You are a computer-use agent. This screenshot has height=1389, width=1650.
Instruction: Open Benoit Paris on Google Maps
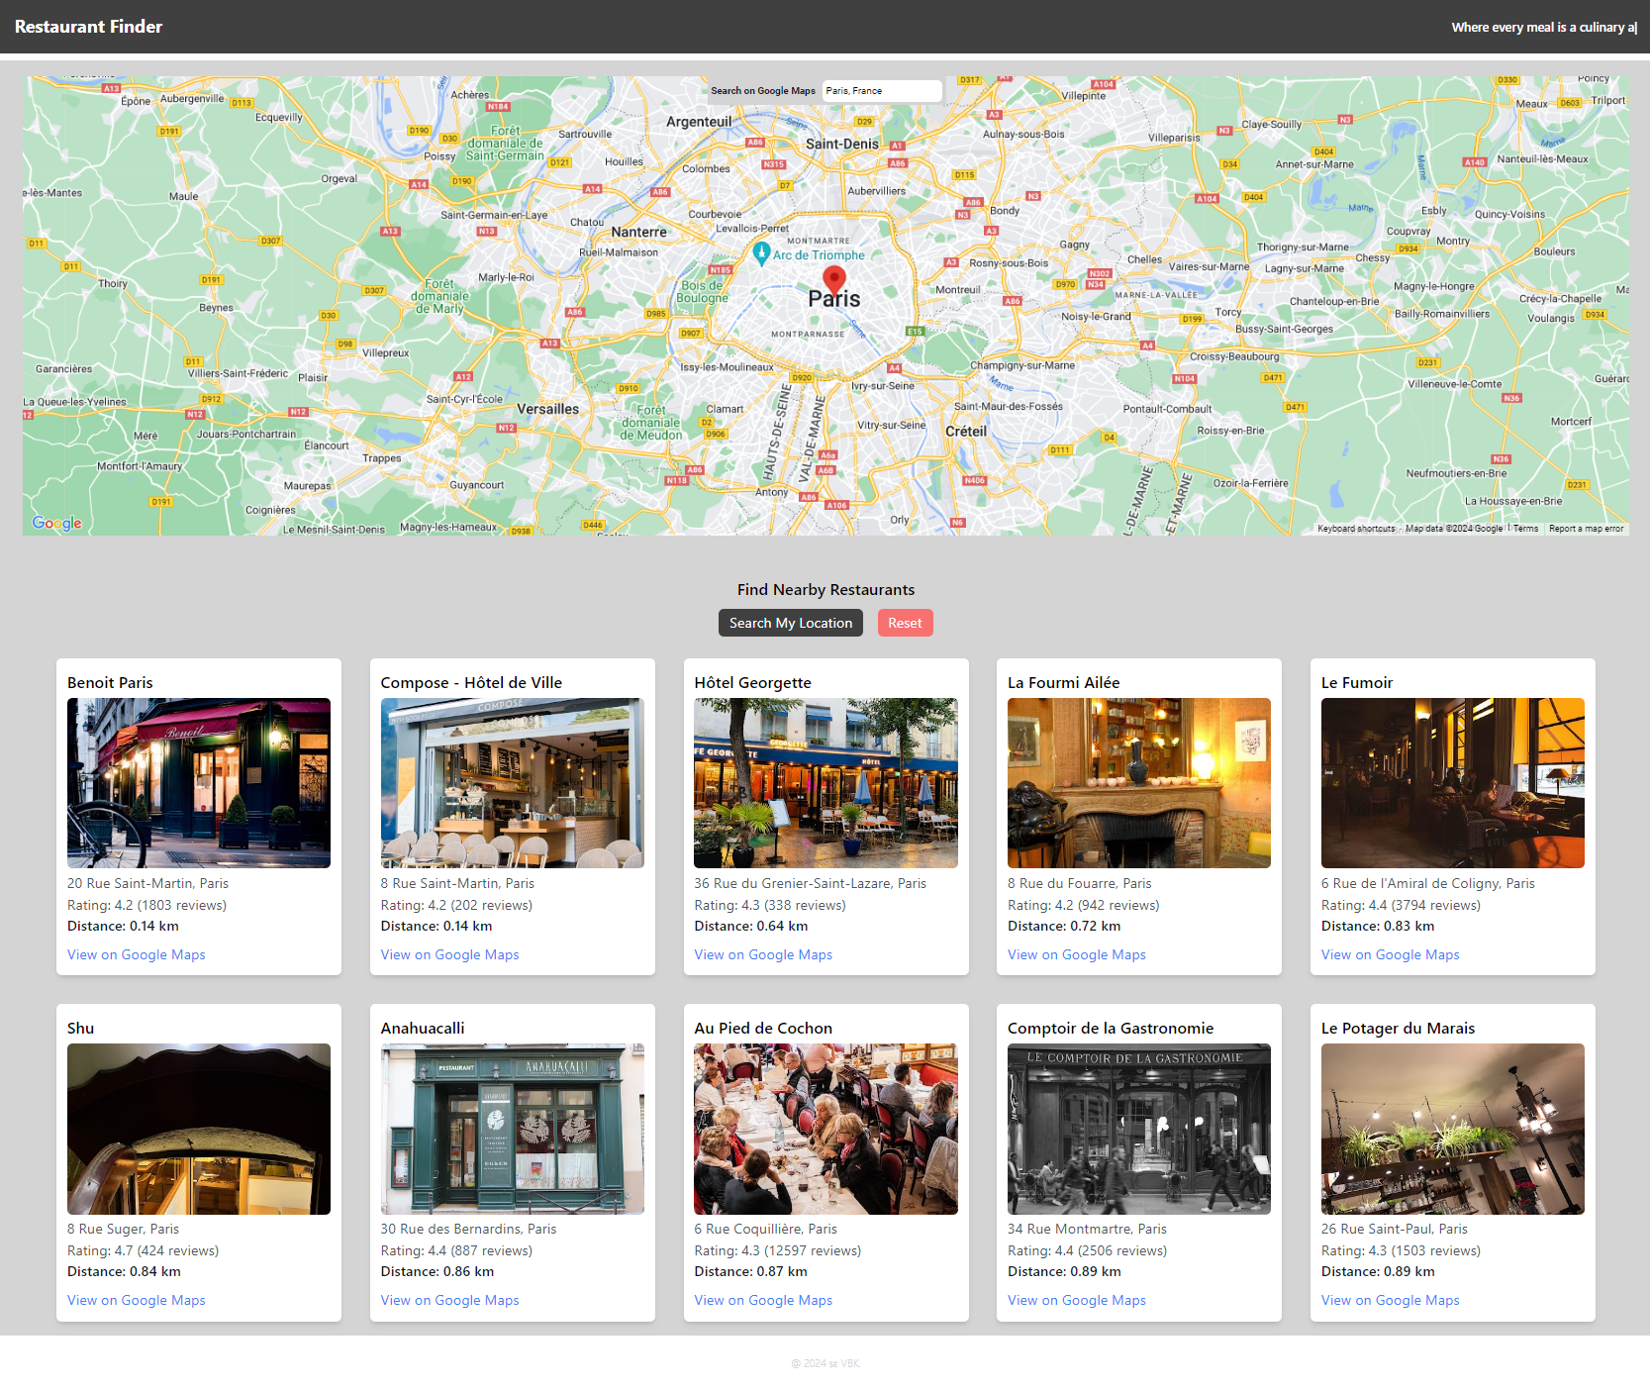[x=137, y=954]
